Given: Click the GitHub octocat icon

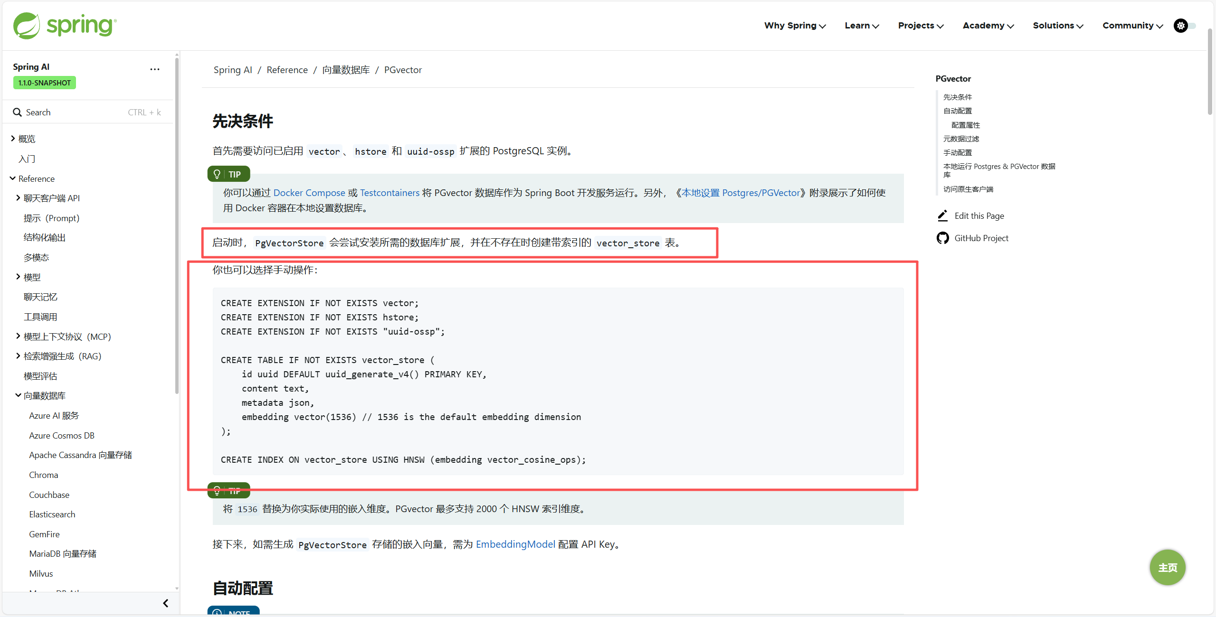Looking at the screenshot, I should 942,238.
